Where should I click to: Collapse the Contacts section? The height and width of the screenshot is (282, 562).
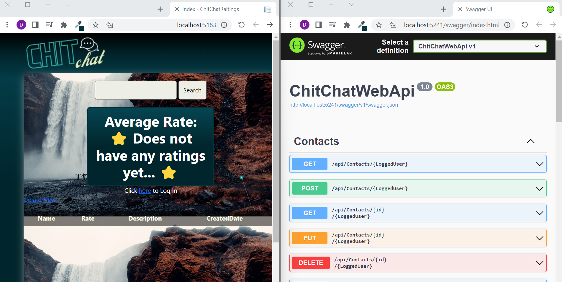click(x=530, y=141)
